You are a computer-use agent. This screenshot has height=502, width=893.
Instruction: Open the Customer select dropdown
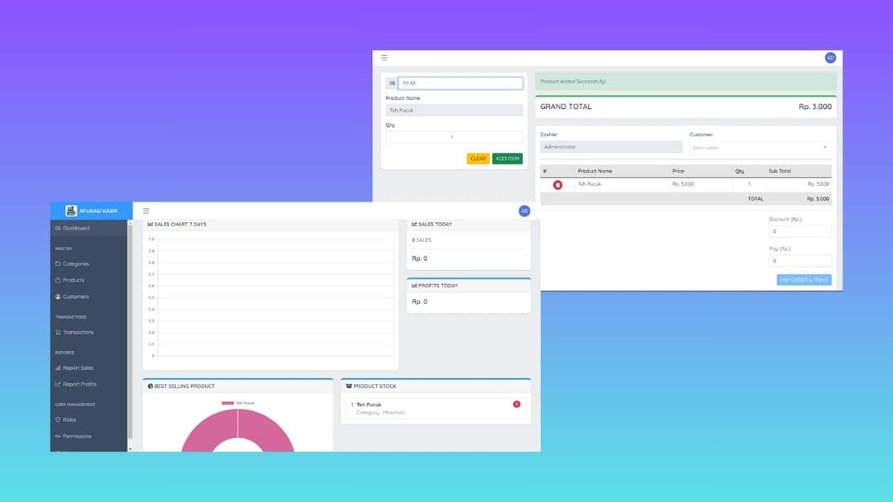tap(760, 147)
